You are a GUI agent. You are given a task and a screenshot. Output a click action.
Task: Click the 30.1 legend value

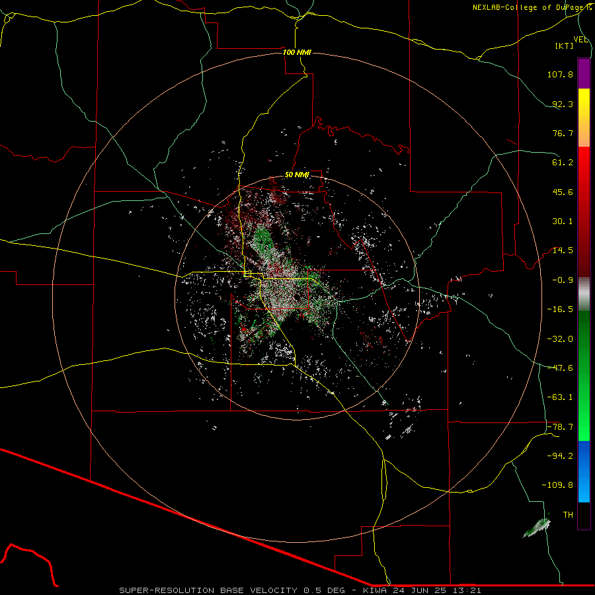click(x=563, y=221)
